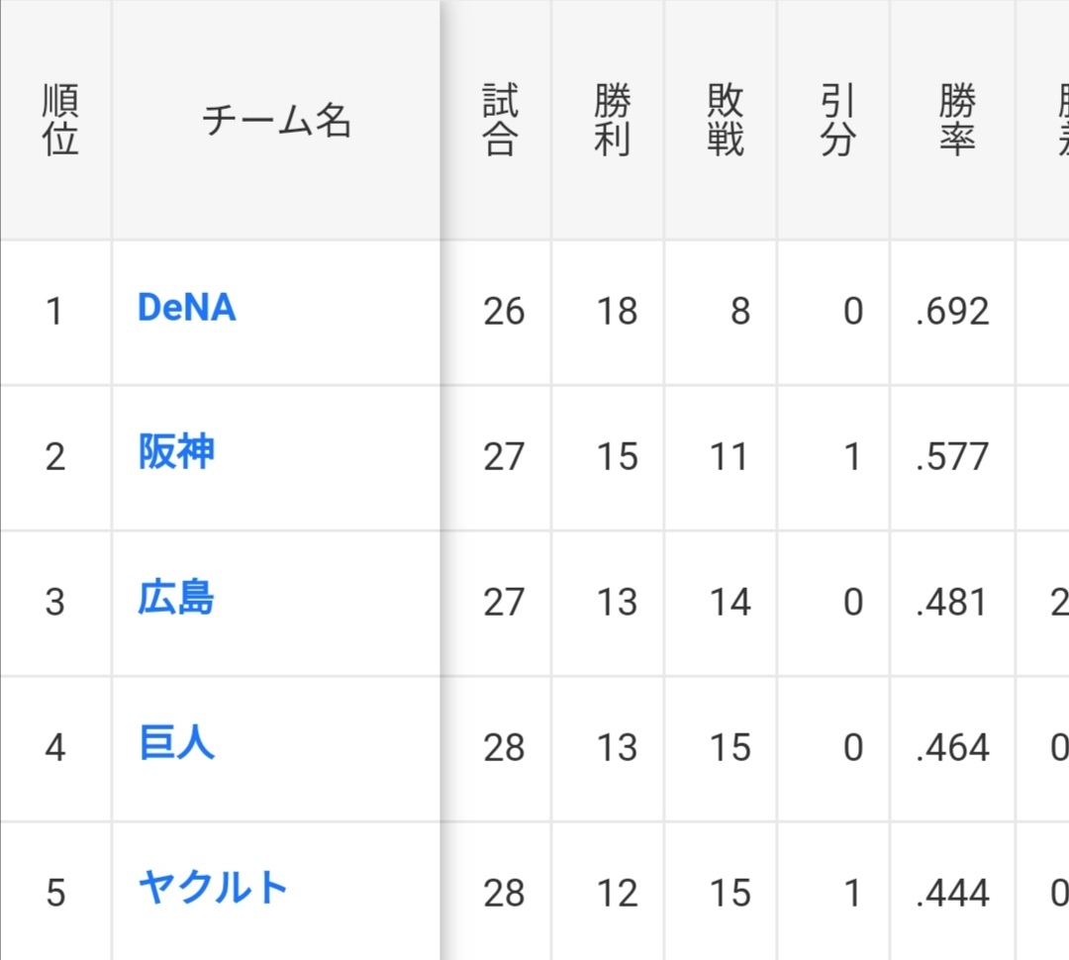The width and height of the screenshot is (1069, 960).
Task: Click 阪神's win rate .577 cell
Action: click(x=952, y=457)
